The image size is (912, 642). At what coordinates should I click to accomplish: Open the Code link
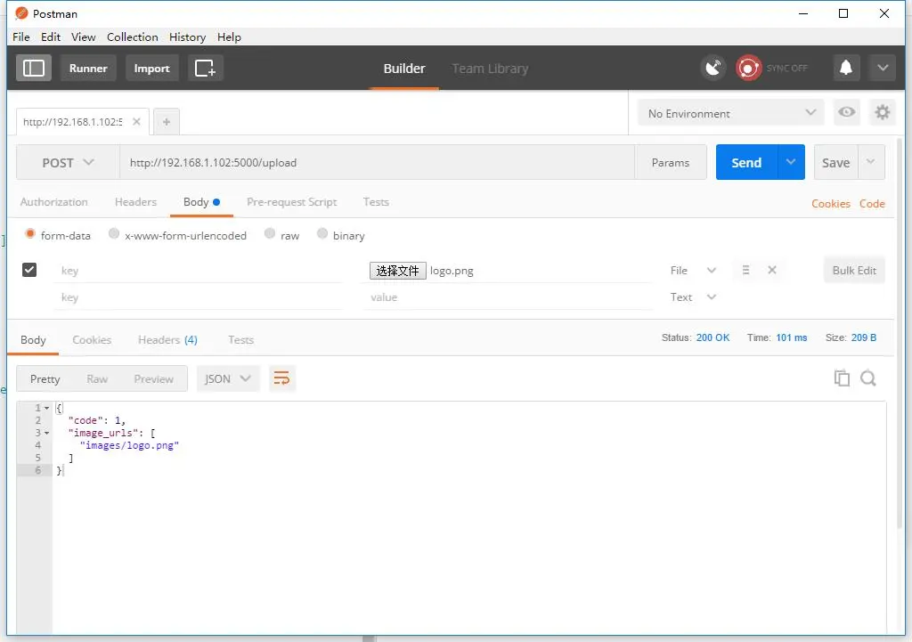tap(872, 204)
